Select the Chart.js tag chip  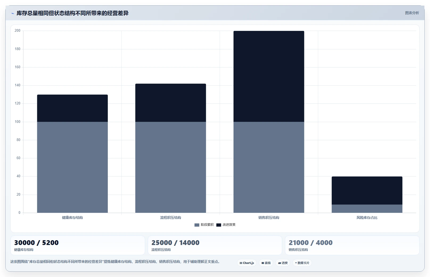(x=247, y=263)
